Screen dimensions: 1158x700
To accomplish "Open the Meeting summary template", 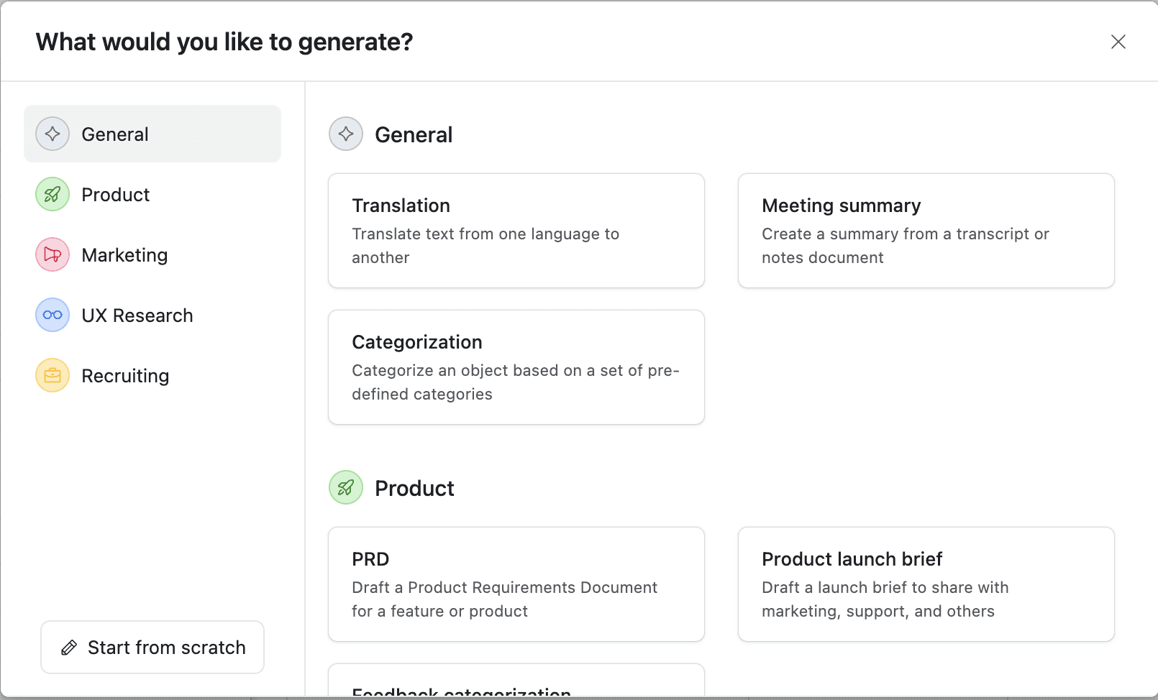I will 926,231.
